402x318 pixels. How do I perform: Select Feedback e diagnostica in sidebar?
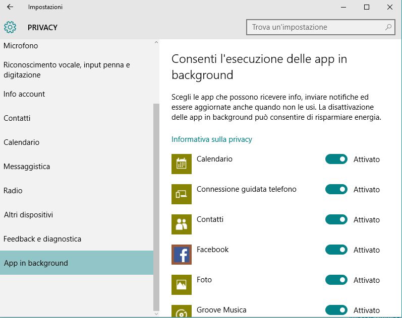tap(42, 239)
